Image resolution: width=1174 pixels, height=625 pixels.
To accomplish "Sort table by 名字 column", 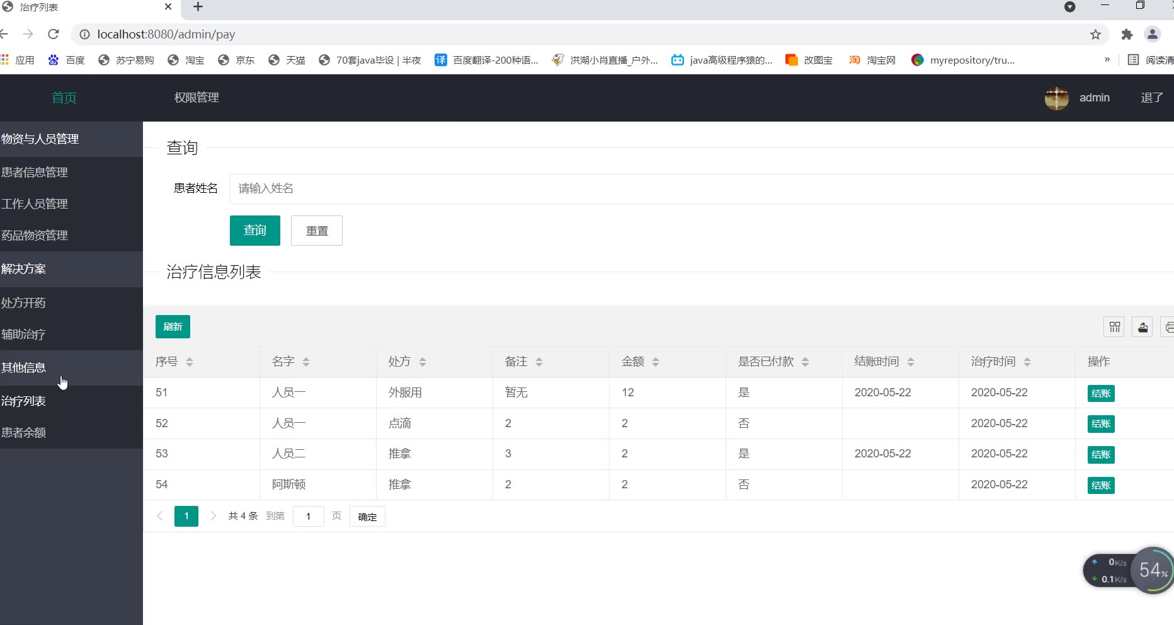I will (306, 362).
